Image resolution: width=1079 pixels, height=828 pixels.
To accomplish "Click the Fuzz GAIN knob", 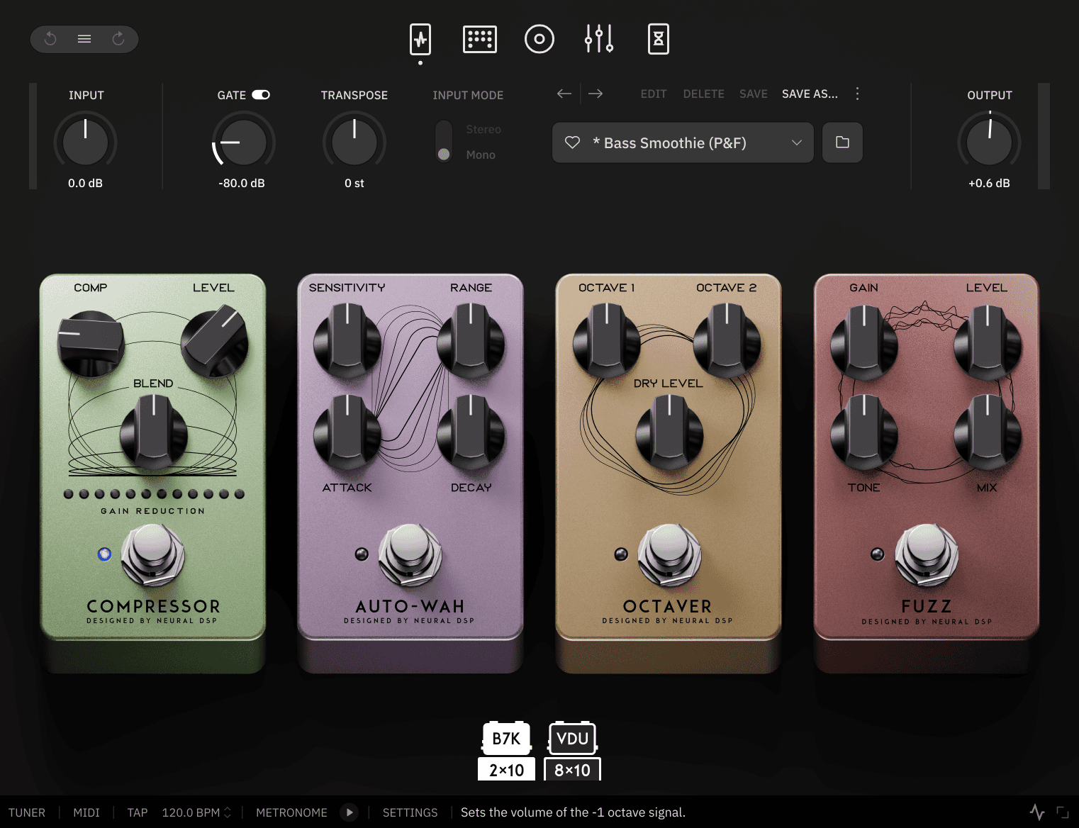I will (x=864, y=343).
